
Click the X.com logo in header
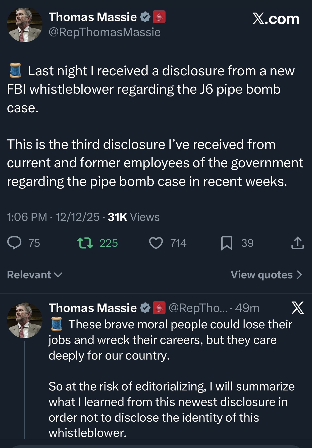[x=276, y=19]
